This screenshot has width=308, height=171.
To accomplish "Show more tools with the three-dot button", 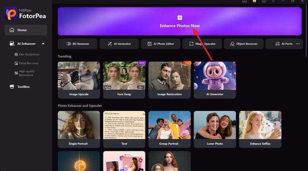I will coord(298,44).
